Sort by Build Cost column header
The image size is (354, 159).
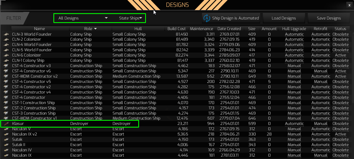click(x=177, y=29)
